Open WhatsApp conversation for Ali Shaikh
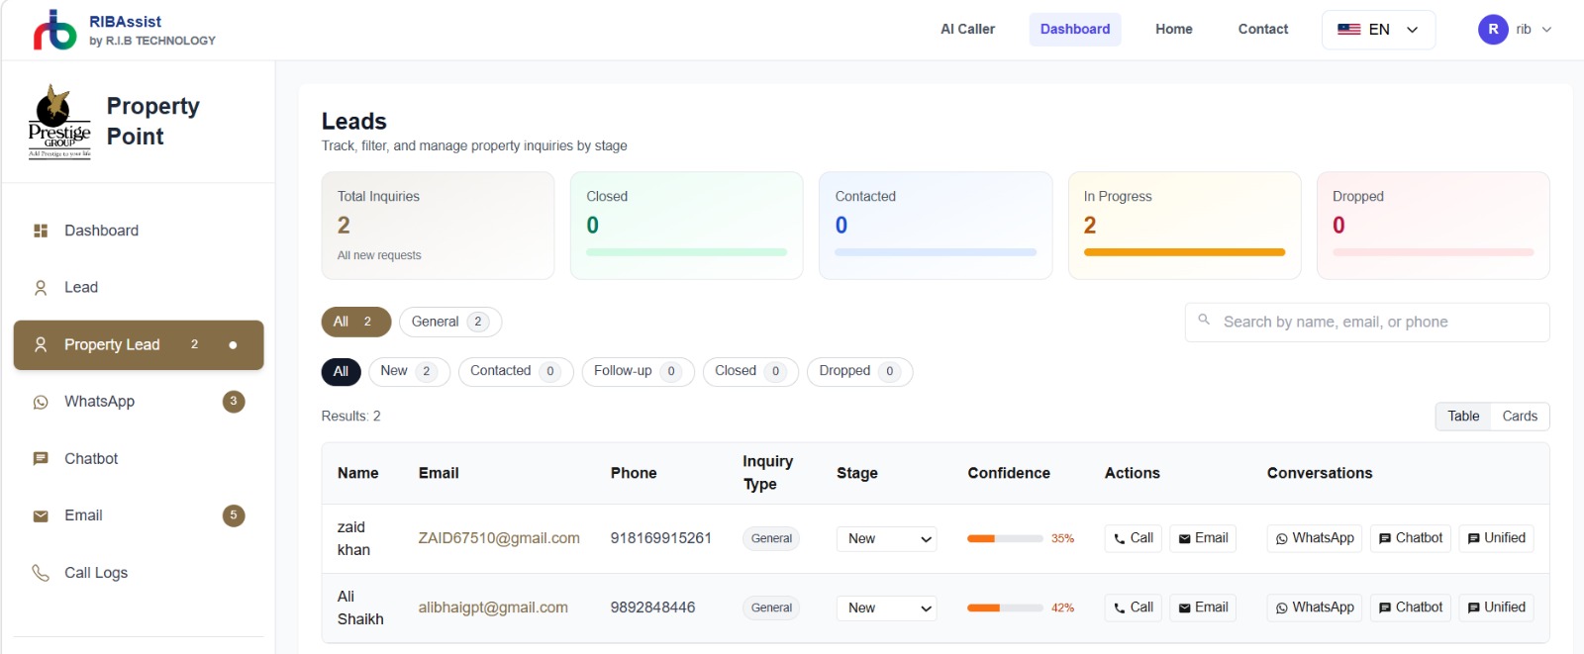The height and width of the screenshot is (654, 1584). pyautogui.click(x=1315, y=607)
